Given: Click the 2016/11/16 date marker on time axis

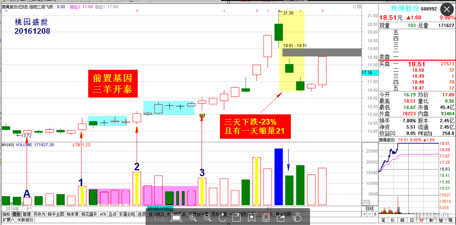Looking at the screenshot, I should click(x=160, y=208).
